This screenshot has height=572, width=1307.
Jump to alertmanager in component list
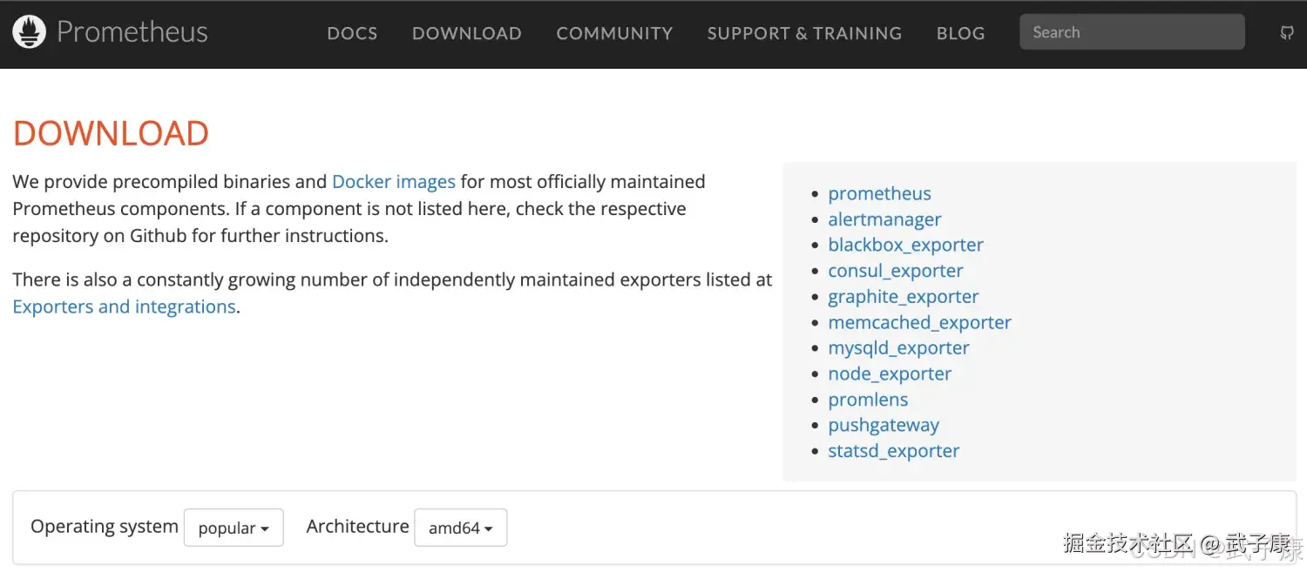[x=884, y=219]
